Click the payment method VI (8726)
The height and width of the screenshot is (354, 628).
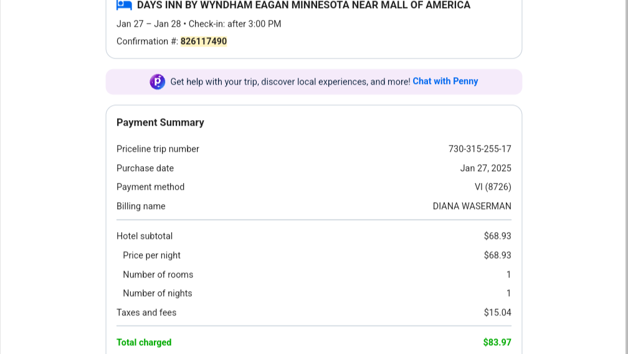tap(493, 187)
